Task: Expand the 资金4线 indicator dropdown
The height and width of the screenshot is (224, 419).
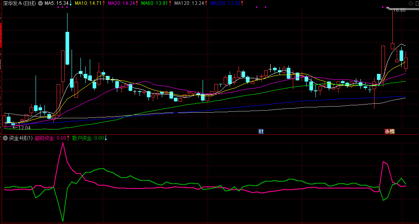Action: tap(5, 138)
